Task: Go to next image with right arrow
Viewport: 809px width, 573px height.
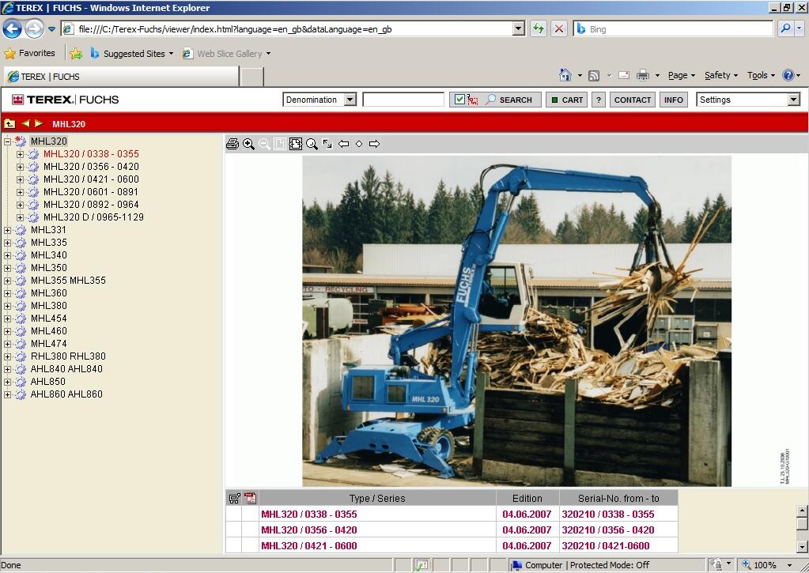Action: 375,144
